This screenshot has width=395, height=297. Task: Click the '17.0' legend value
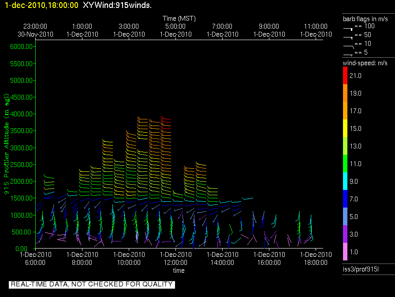click(355, 111)
